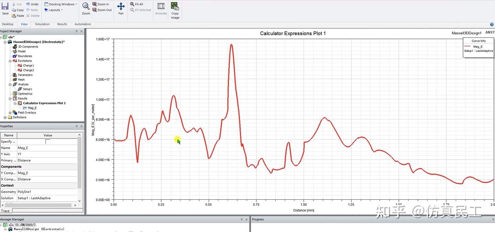Click the Definitions folder icon

click(x=10, y=117)
